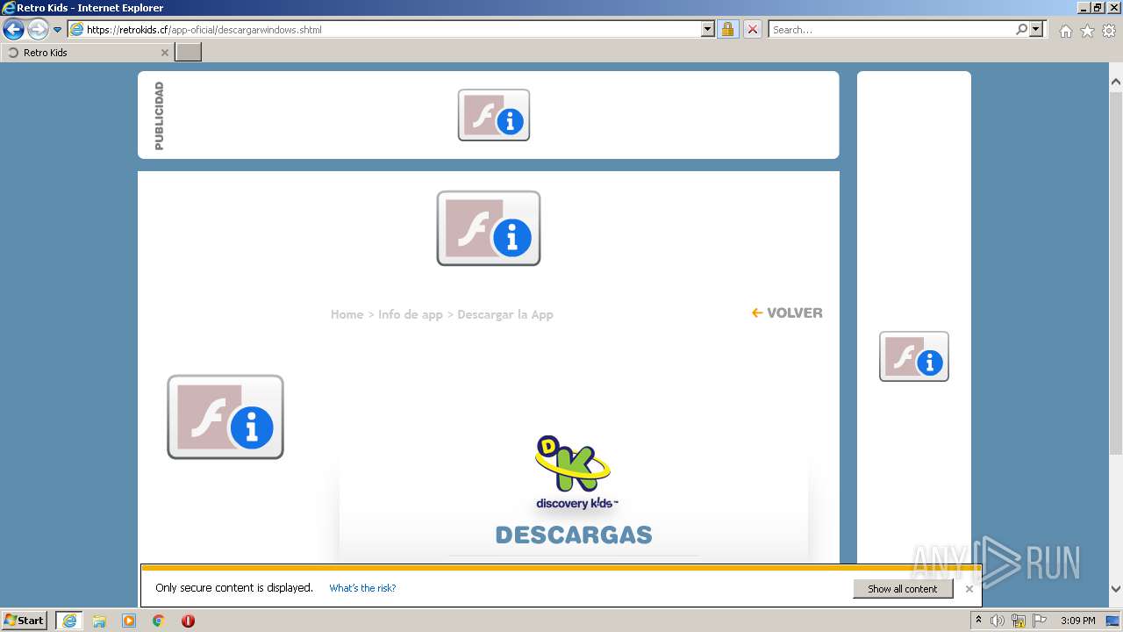Click the DESCARGAS heading
Screen dimensions: 1123x632
pos(574,535)
